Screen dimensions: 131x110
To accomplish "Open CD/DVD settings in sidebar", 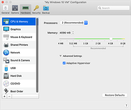I will (19, 84).
